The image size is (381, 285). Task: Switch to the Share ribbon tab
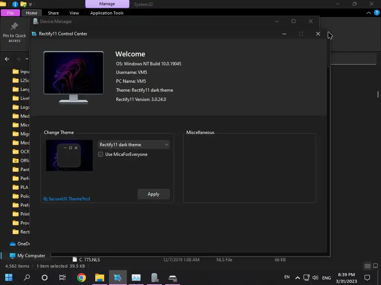[x=53, y=13]
